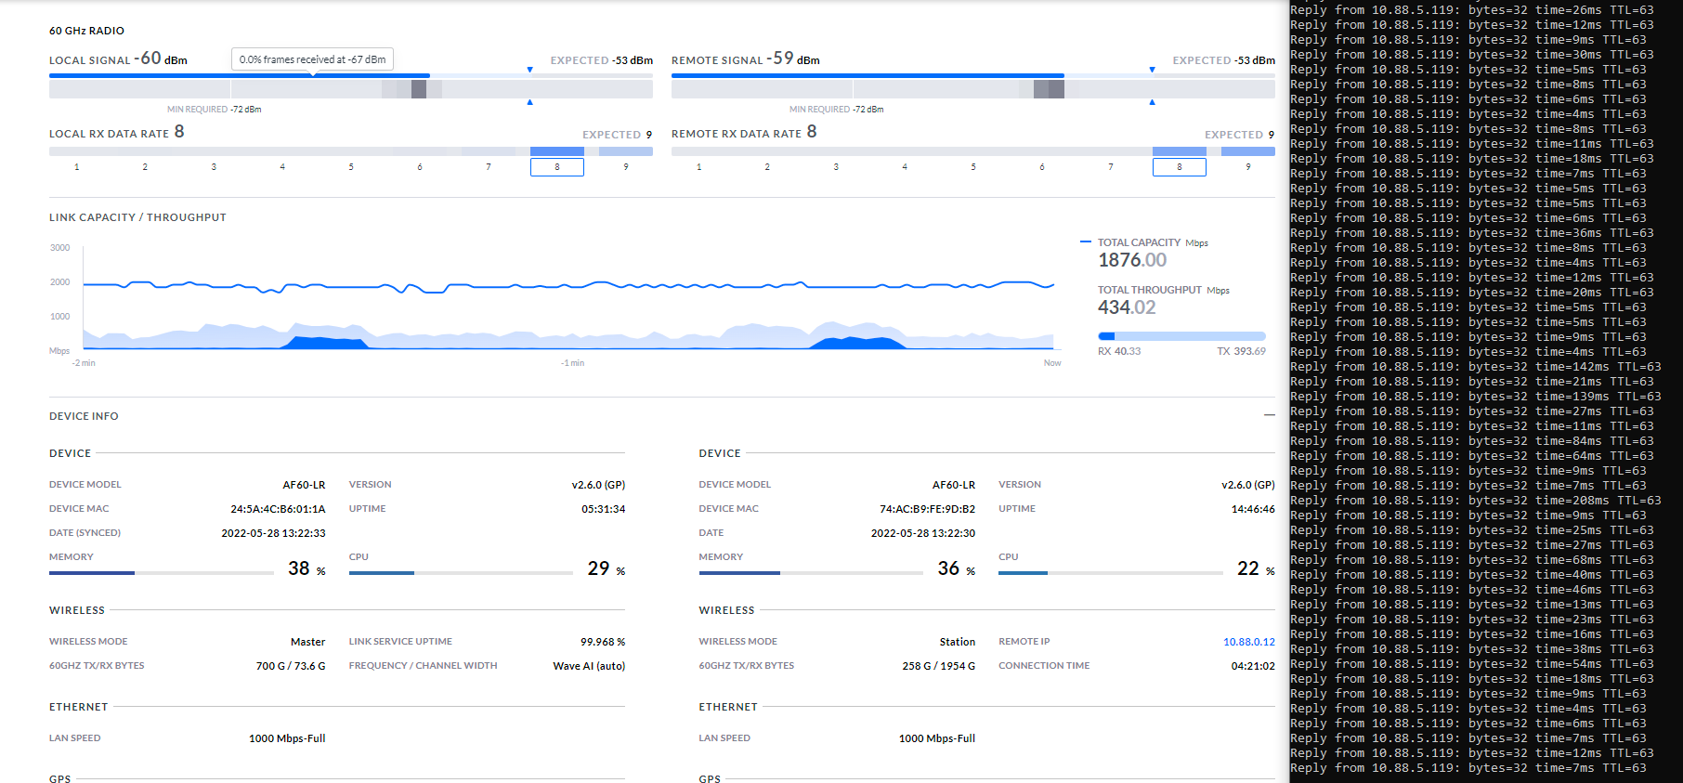Click remote date 2022-05-28 13:22:30
This screenshot has width=1683, height=783.
coord(922,533)
